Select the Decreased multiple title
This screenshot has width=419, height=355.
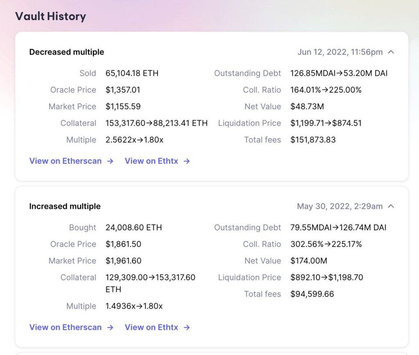coord(67,52)
